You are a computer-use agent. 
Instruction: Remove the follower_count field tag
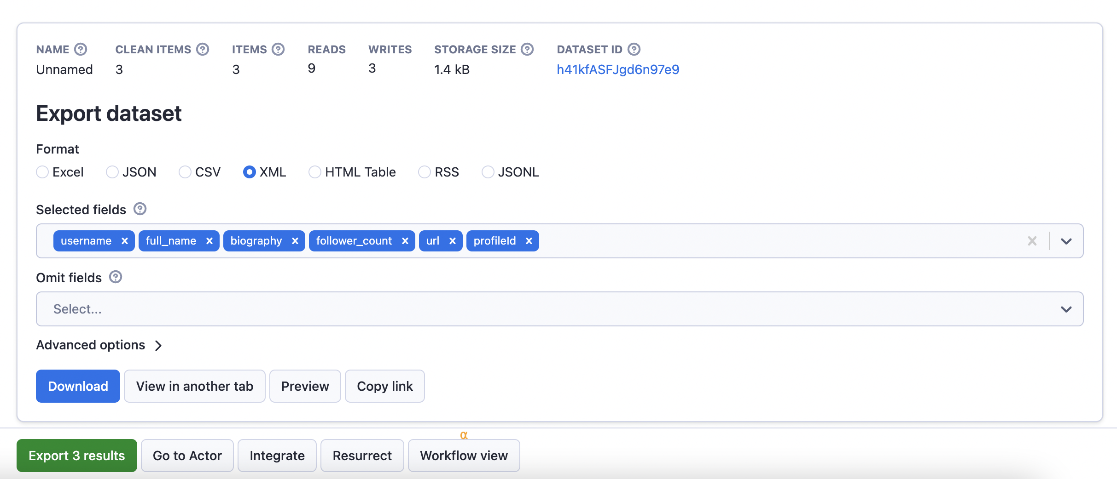[405, 241]
